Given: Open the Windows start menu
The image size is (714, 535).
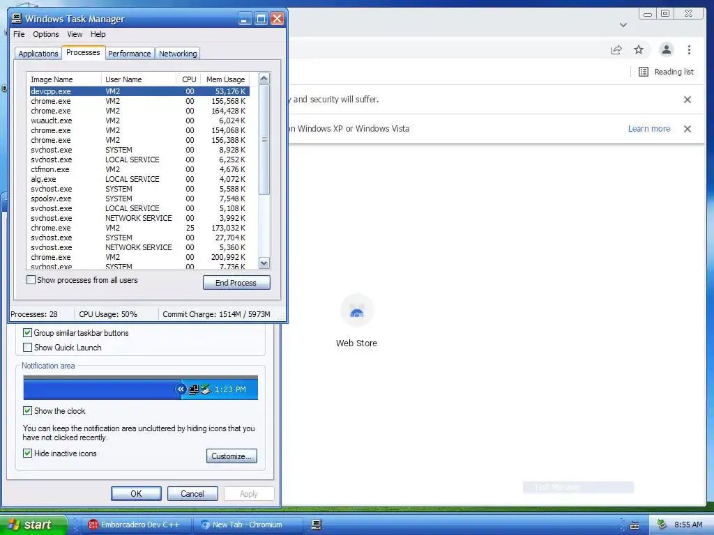Looking at the screenshot, I should tap(33, 525).
